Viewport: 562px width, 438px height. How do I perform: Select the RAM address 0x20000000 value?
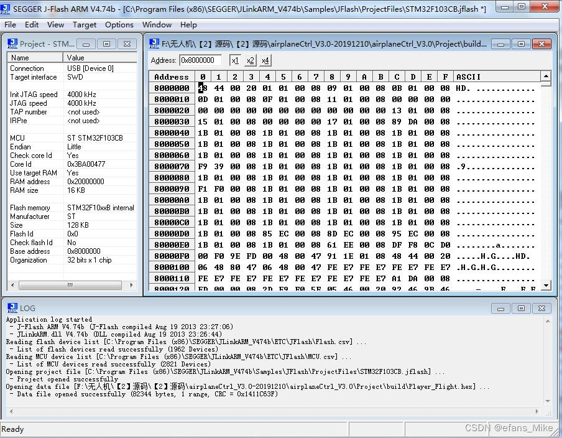point(86,182)
